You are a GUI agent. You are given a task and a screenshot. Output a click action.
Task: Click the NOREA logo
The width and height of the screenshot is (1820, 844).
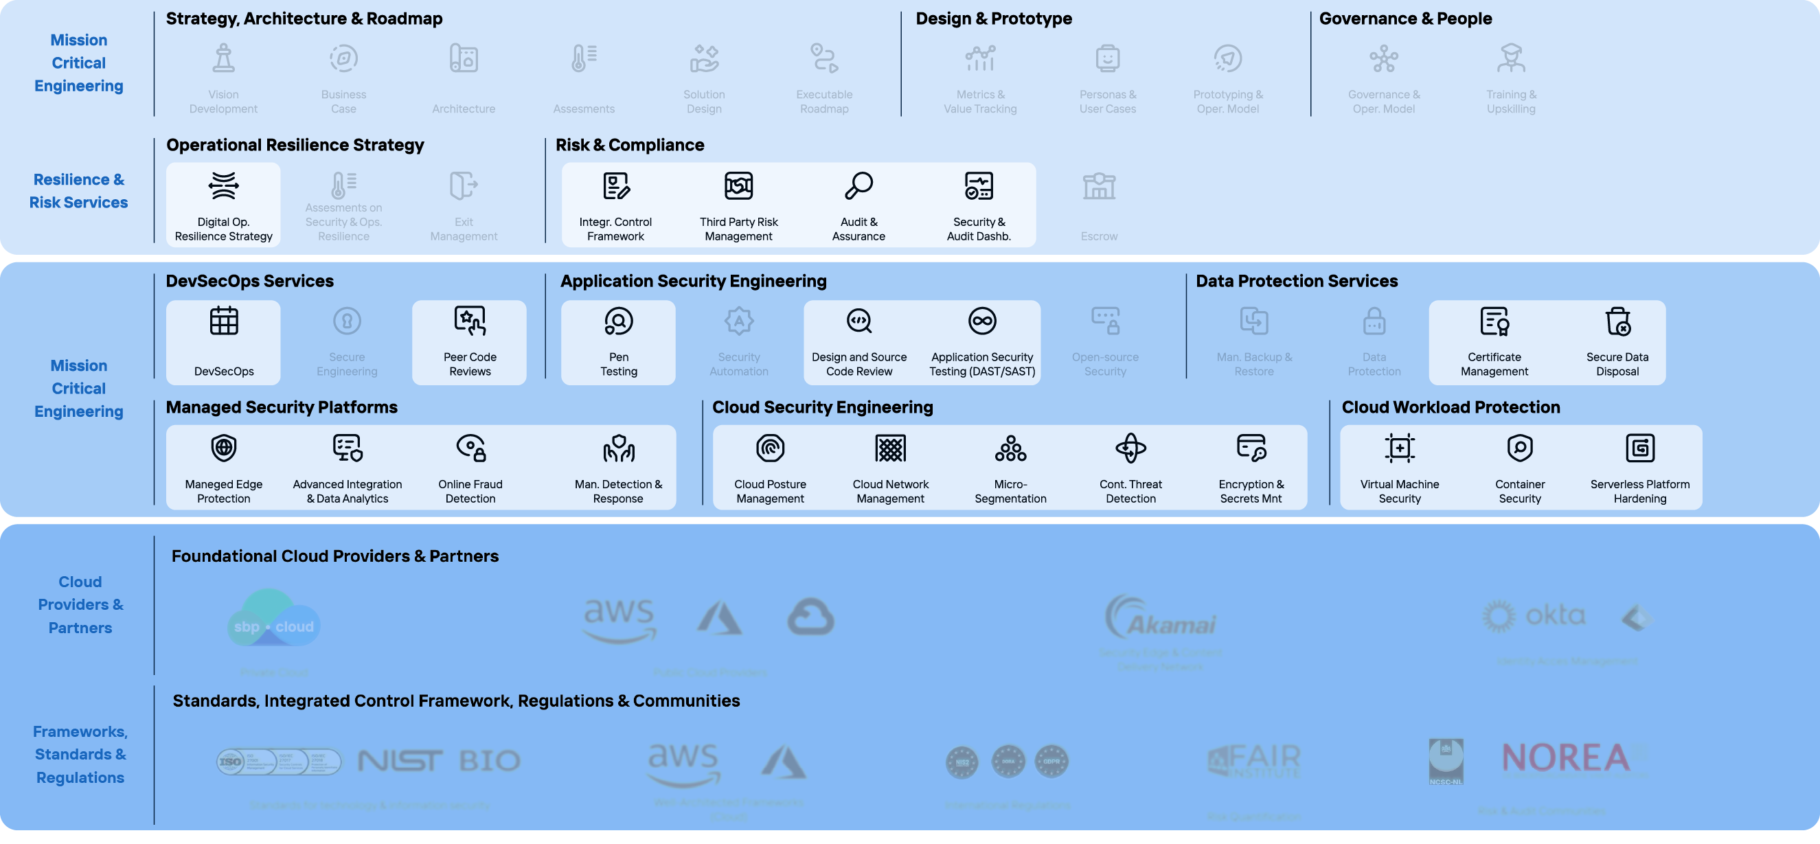click(x=1566, y=759)
